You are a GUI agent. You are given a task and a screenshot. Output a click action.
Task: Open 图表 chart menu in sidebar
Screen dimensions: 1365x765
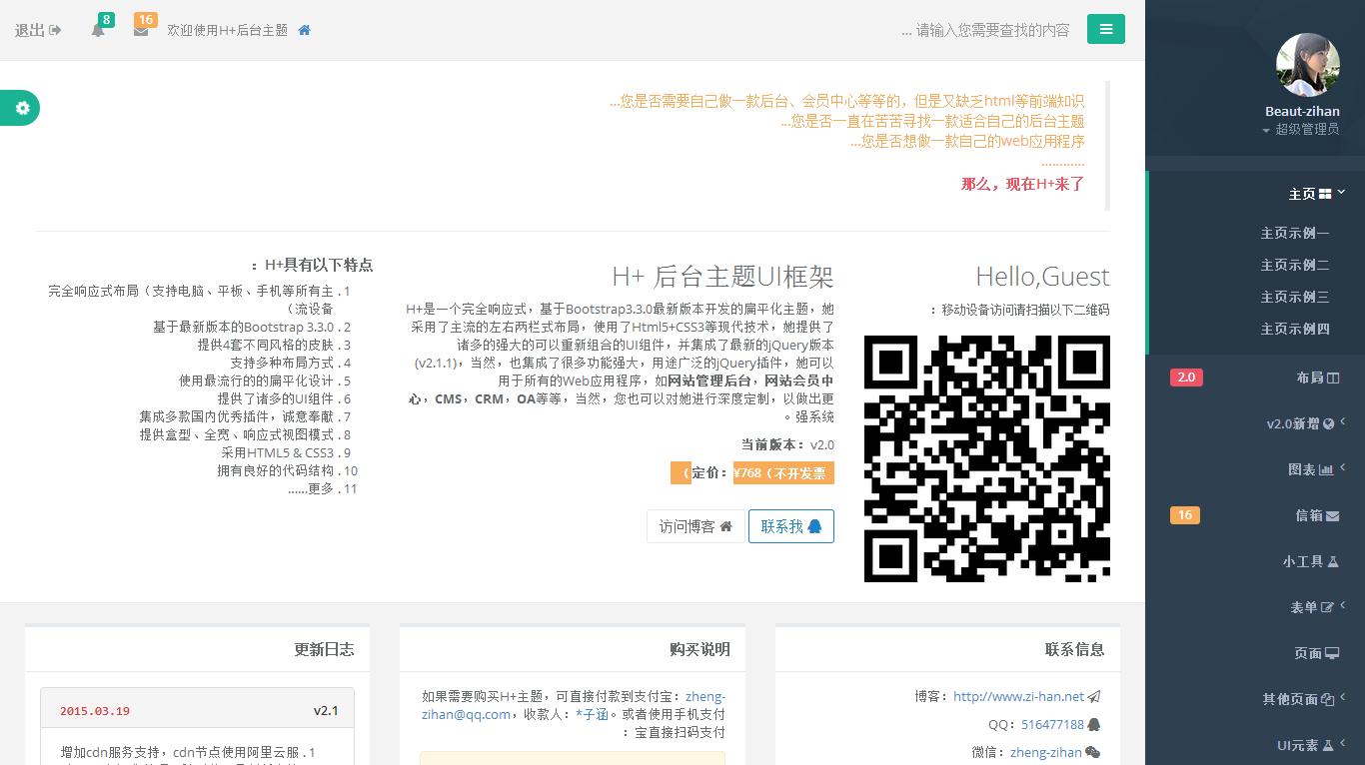1310,469
